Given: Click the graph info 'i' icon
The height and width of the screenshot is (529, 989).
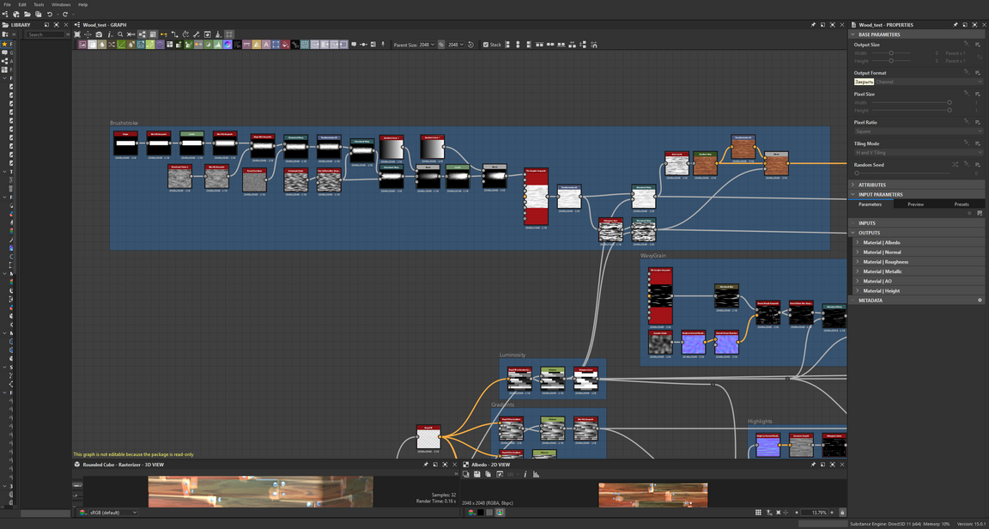Looking at the screenshot, I should click(x=109, y=34).
